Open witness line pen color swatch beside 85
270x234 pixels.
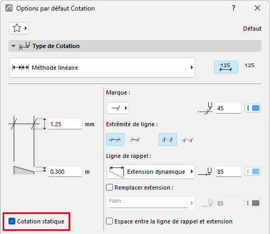point(253,172)
